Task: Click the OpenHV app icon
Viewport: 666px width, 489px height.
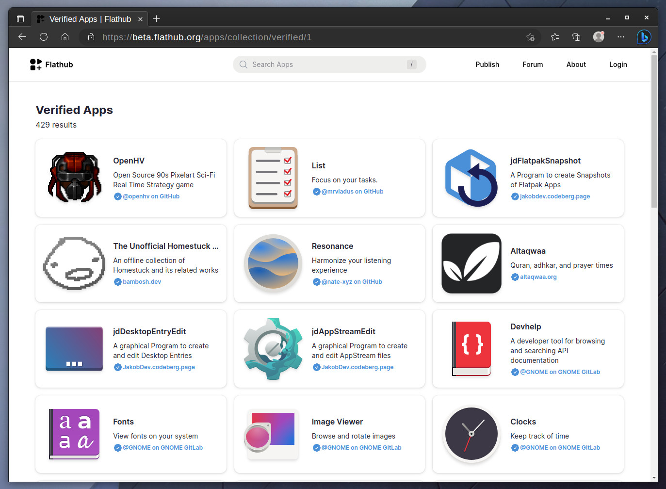Action: (75, 178)
